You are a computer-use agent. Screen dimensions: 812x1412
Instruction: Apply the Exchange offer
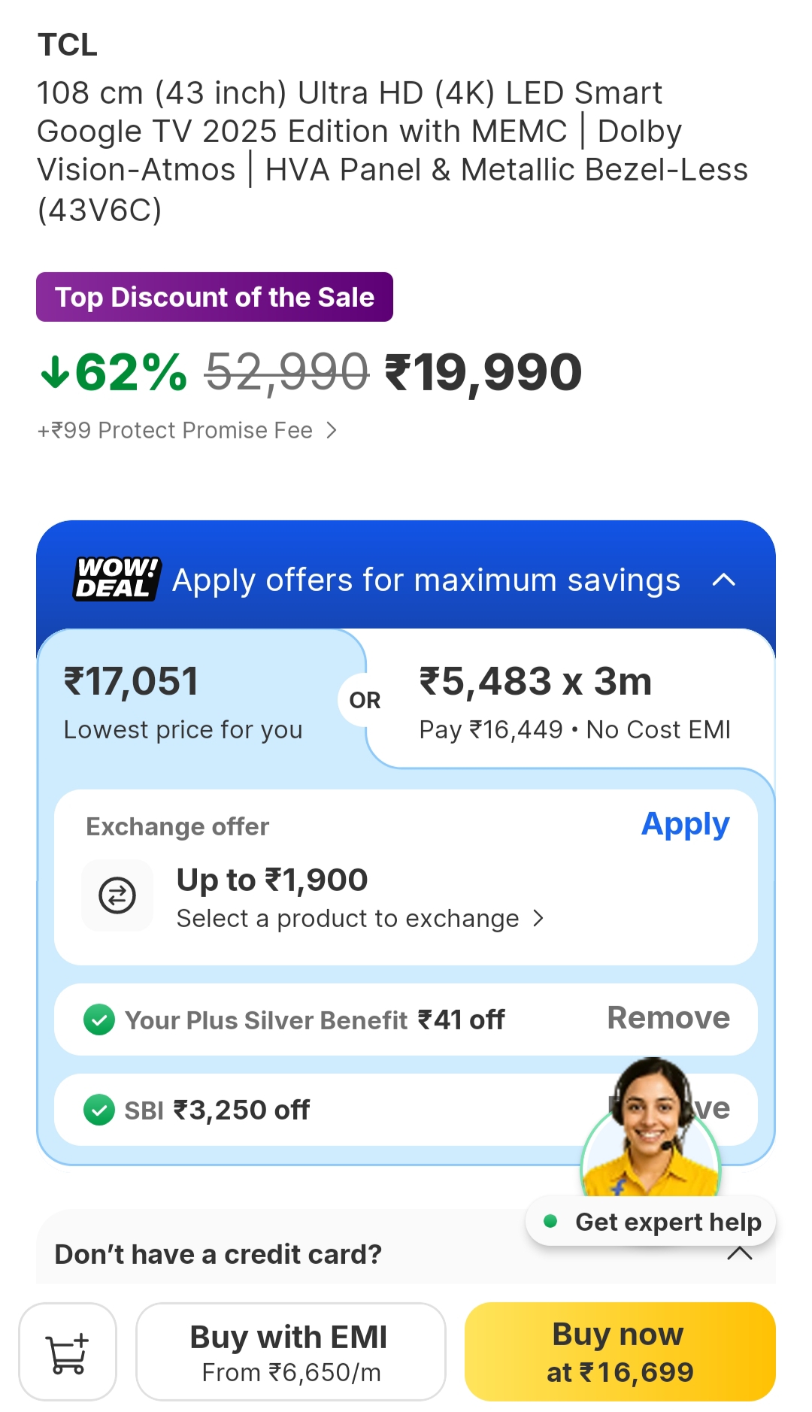[685, 825]
